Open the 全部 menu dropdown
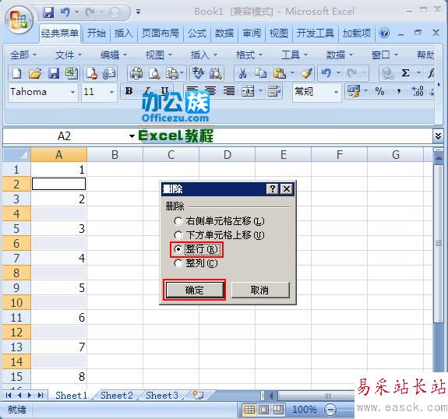The height and width of the screenshot is (419, 448). (23, 55)
